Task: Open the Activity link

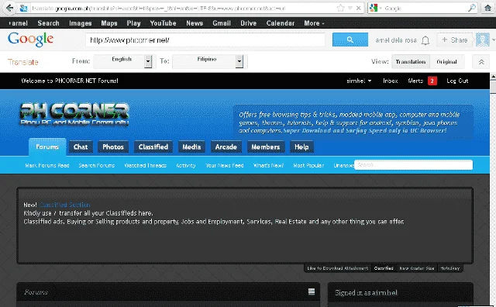Action: (186, 165)
